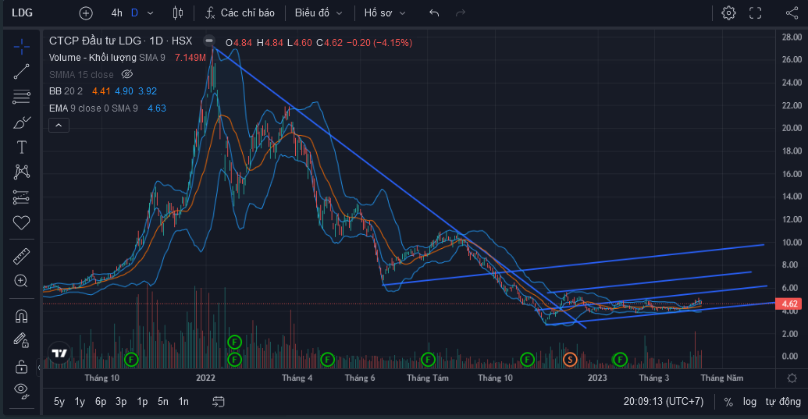
Task: Set range to 1y
Action: pyautogui.click(x=80, y=402)
